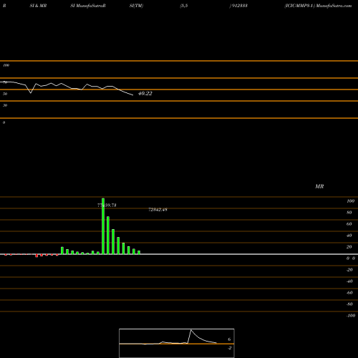Click RSI axis label 30
The width and height of the screenshot is (358, 358).
[5, 105]
